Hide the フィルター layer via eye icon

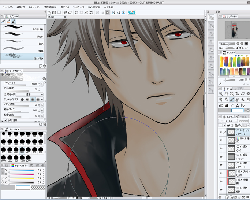coord(221,157)
